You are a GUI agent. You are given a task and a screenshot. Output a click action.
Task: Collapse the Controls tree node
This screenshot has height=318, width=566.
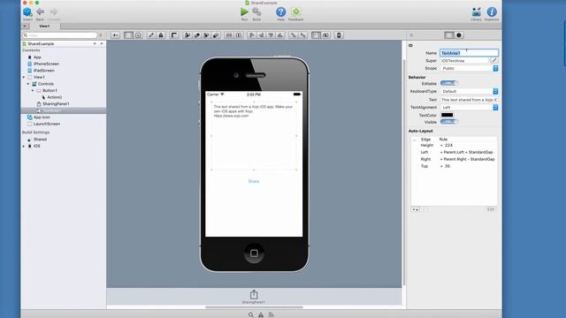pyautogui.click(x=28, y=84)
